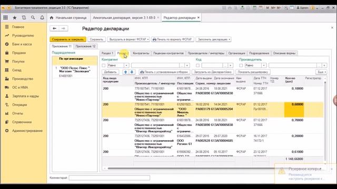Open Контрагенты tab
Image resolution: width=337 pixels, height=189 pixels.
[141, 53]
